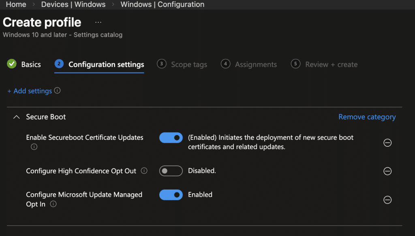Open the ellipsis menu beside Create profile

pyautogui.click(x=98, y=22)
